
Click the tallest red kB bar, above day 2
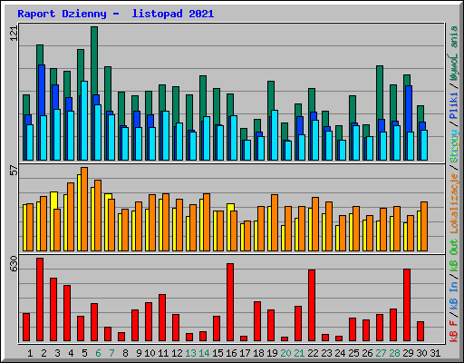pos(40,299)
